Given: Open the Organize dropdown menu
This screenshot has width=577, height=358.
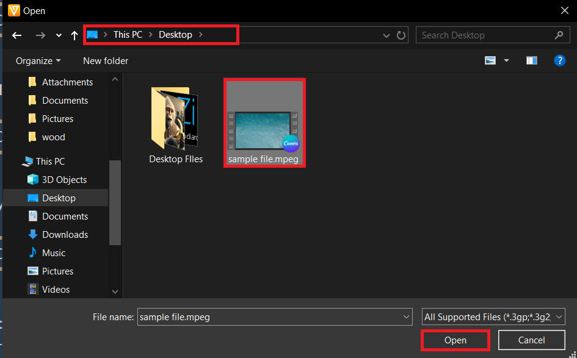Looking at the screenshot, I should click(x=38, y=60).
